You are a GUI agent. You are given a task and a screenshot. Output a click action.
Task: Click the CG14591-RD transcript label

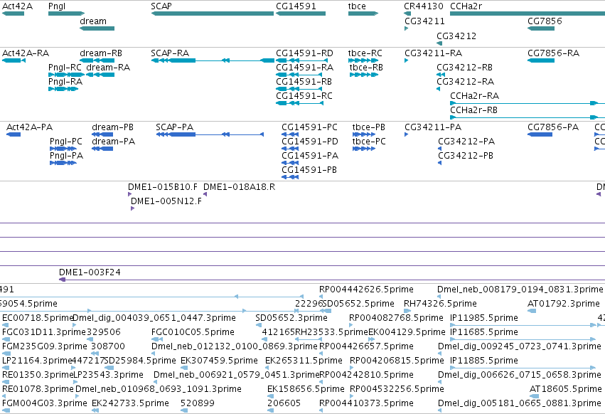point(304,53)
